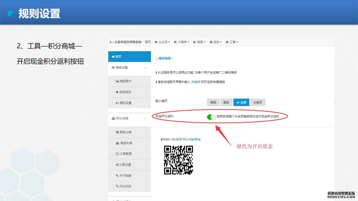
Task: Click the gears icon beside 海报设置
Action: coord(113,68)
